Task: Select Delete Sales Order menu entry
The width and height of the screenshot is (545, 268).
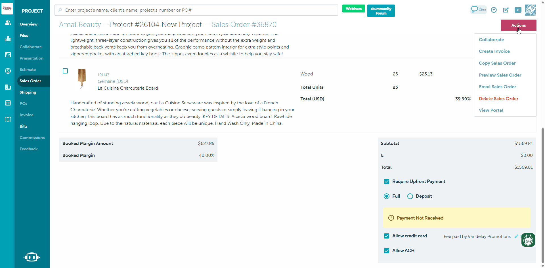Action: [498, 99]
